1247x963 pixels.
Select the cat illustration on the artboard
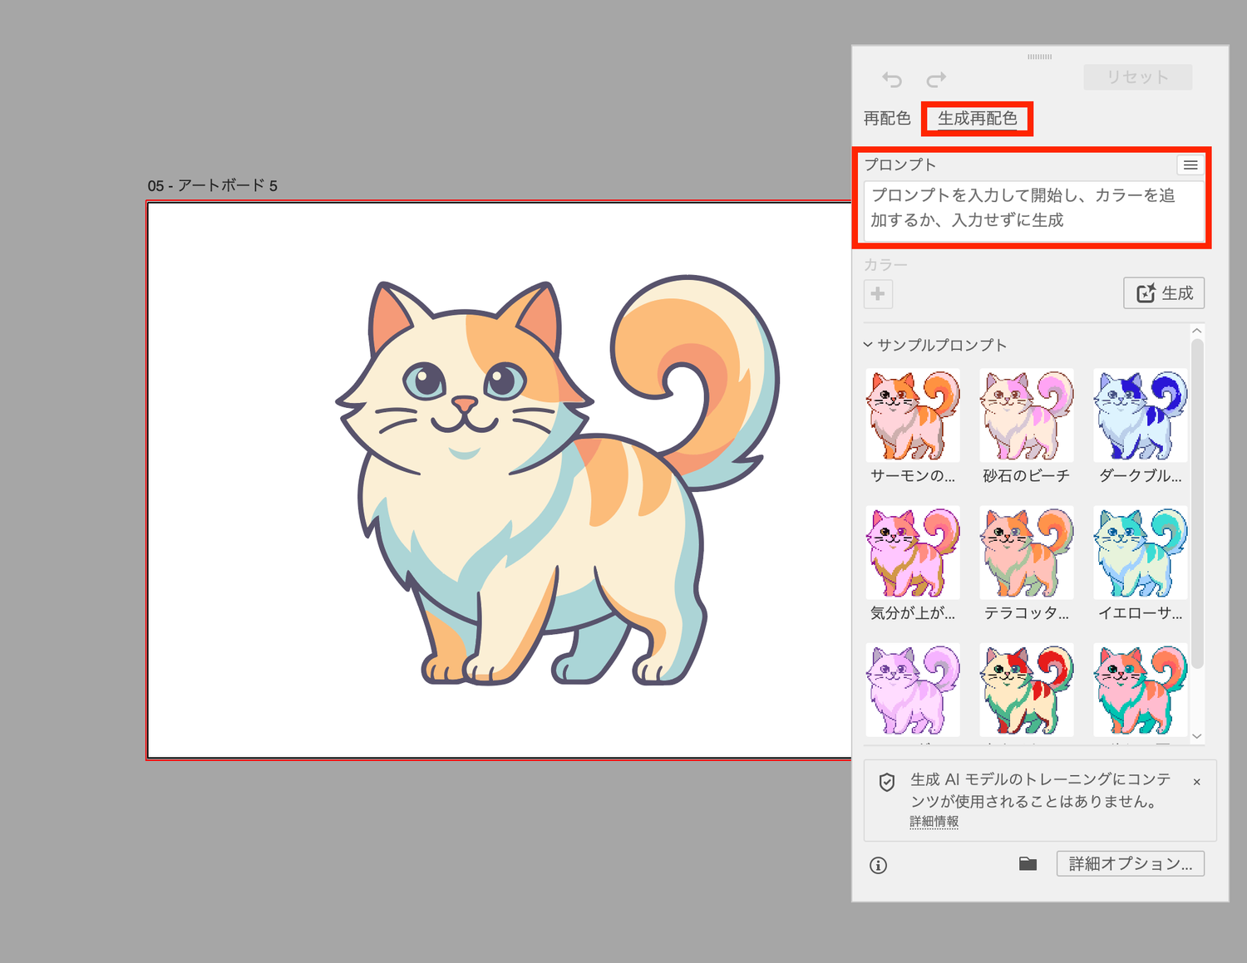(558, 479)
